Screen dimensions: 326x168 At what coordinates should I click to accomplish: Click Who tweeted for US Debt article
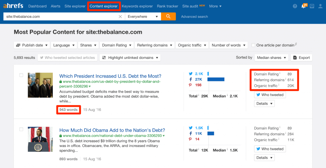270,95
